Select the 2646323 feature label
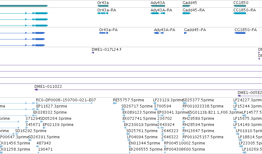 [x=170, y=131]
